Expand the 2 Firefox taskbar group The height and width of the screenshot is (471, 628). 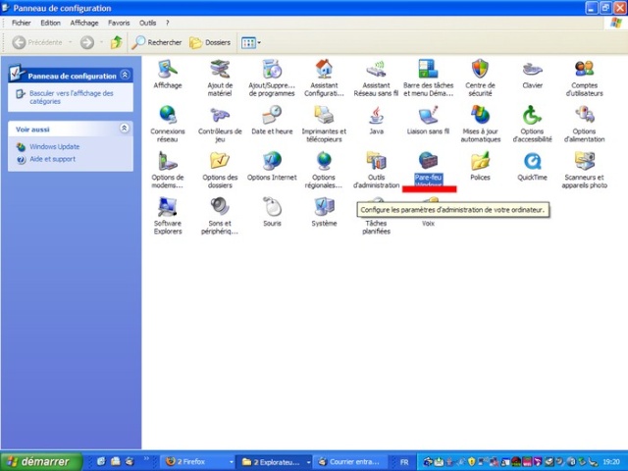point(232,462)
